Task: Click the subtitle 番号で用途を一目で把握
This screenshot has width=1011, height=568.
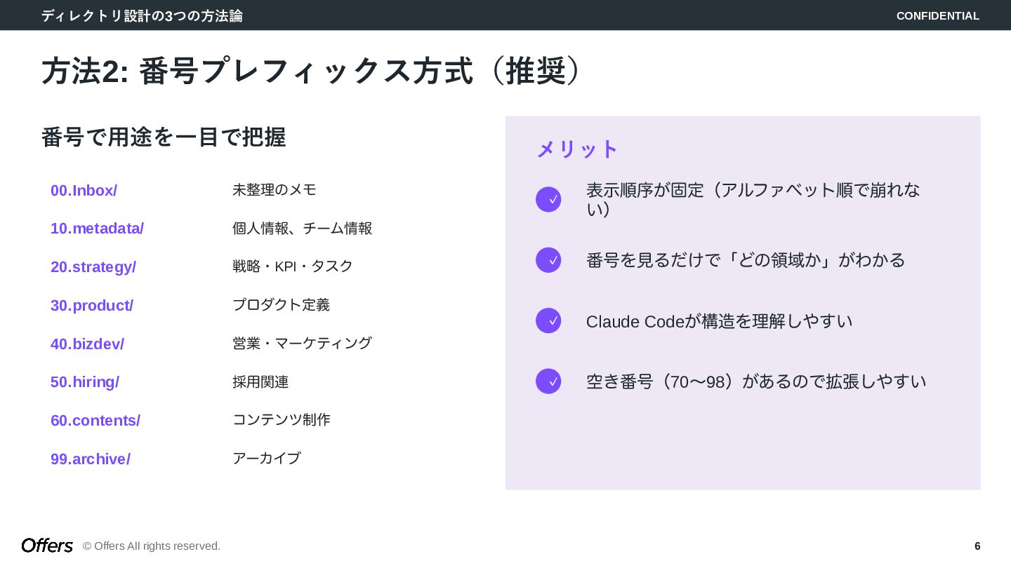Action: (x=164, y=137)
